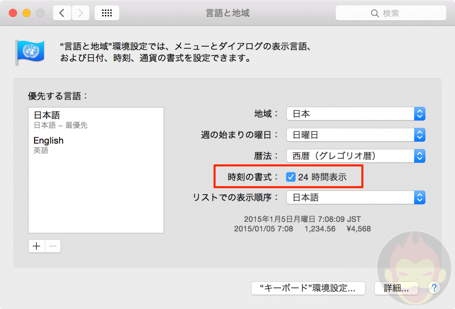Click the UN flag Language & Region icon
The image size is (455, 309).
[x=30, y=51]
